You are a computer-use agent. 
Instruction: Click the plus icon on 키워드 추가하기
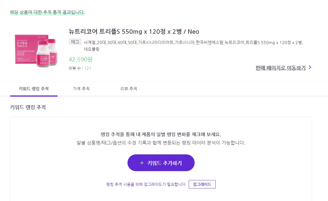(x=142, y=162)
